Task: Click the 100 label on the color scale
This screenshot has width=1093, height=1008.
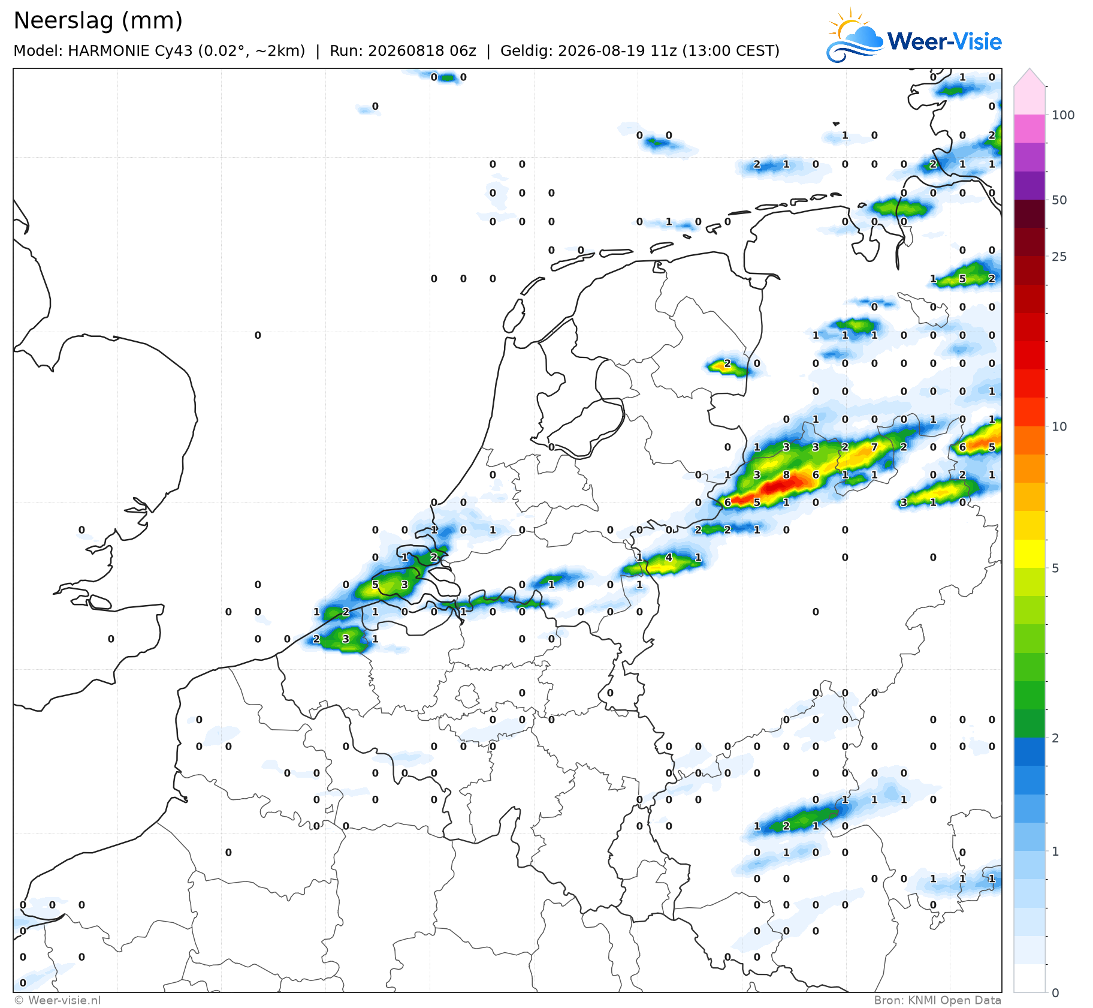Action: pos(1063,115)
